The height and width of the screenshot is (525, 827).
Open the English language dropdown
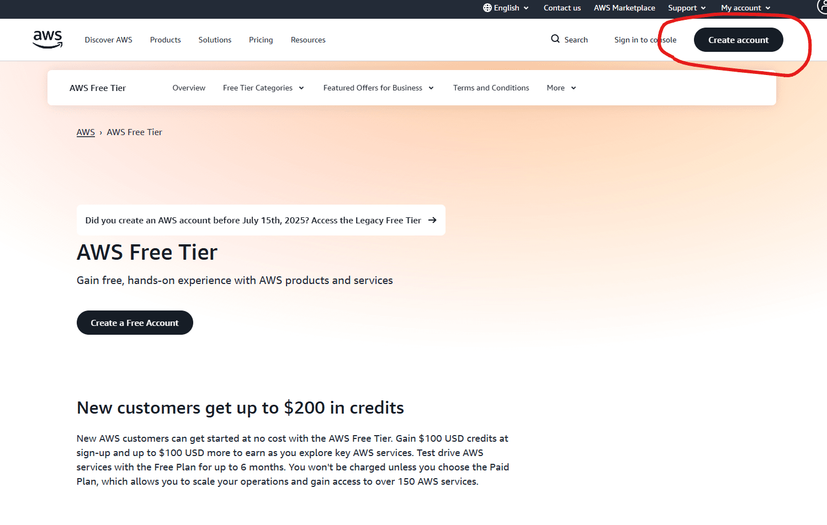(506, 8)
